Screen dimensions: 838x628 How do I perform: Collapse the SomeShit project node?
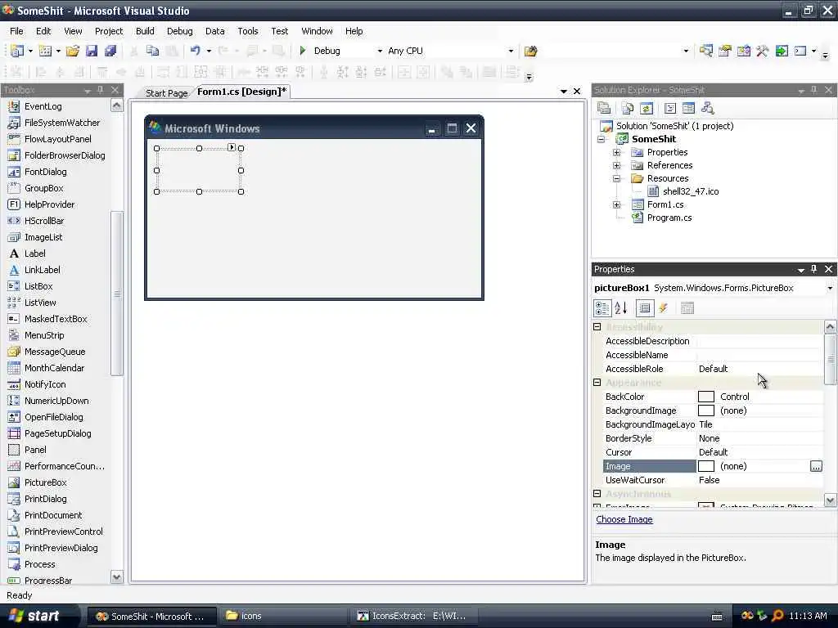601,139
